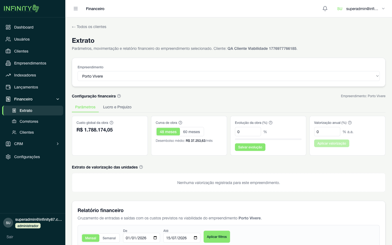
Task: Click the De date field 01/01/2026
Action: [141, 238]
